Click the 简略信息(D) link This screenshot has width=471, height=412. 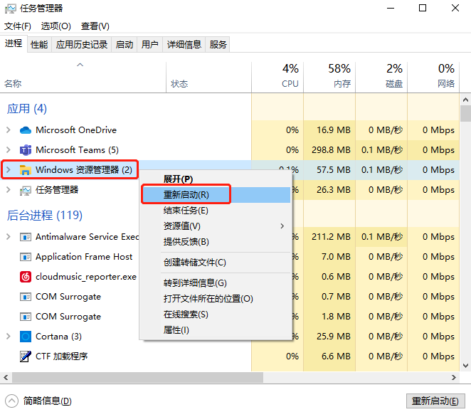point(48,401)
